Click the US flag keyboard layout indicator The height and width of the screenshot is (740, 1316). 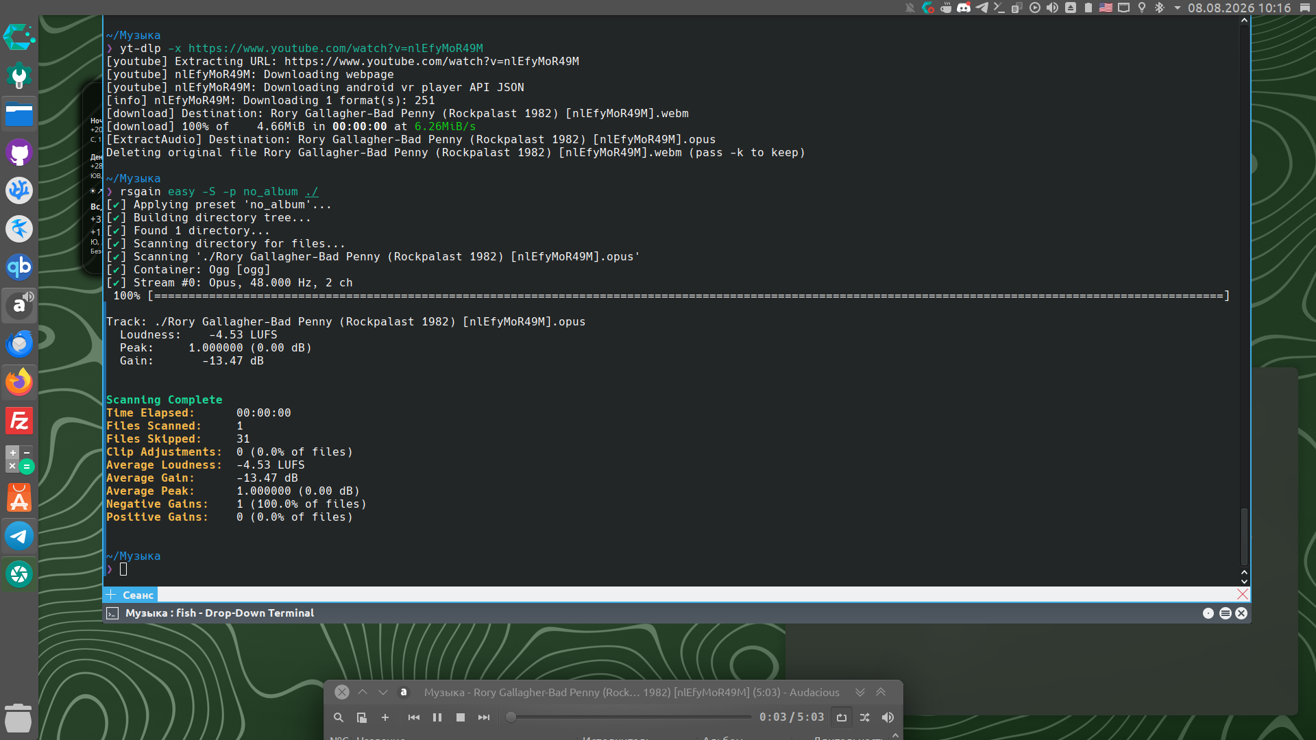coord(1106,8)
